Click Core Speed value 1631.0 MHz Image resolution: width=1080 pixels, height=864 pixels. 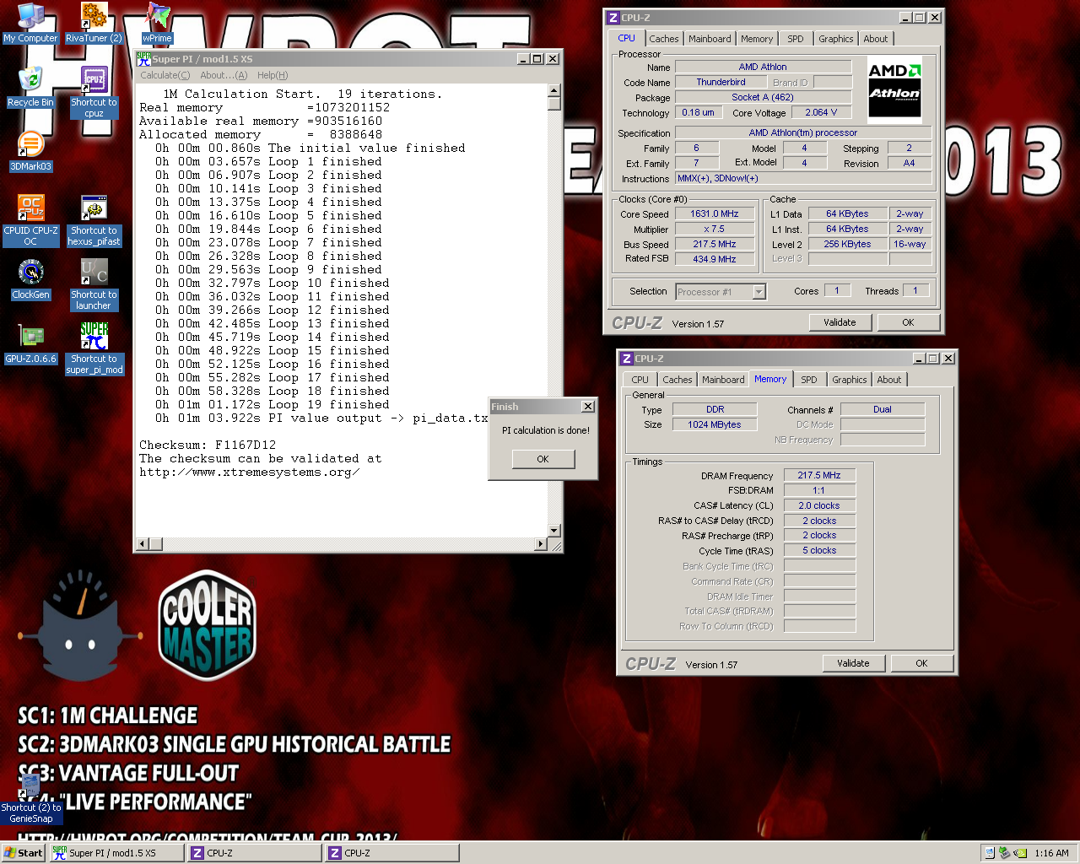pyautogui.click(x=714, y=214)
